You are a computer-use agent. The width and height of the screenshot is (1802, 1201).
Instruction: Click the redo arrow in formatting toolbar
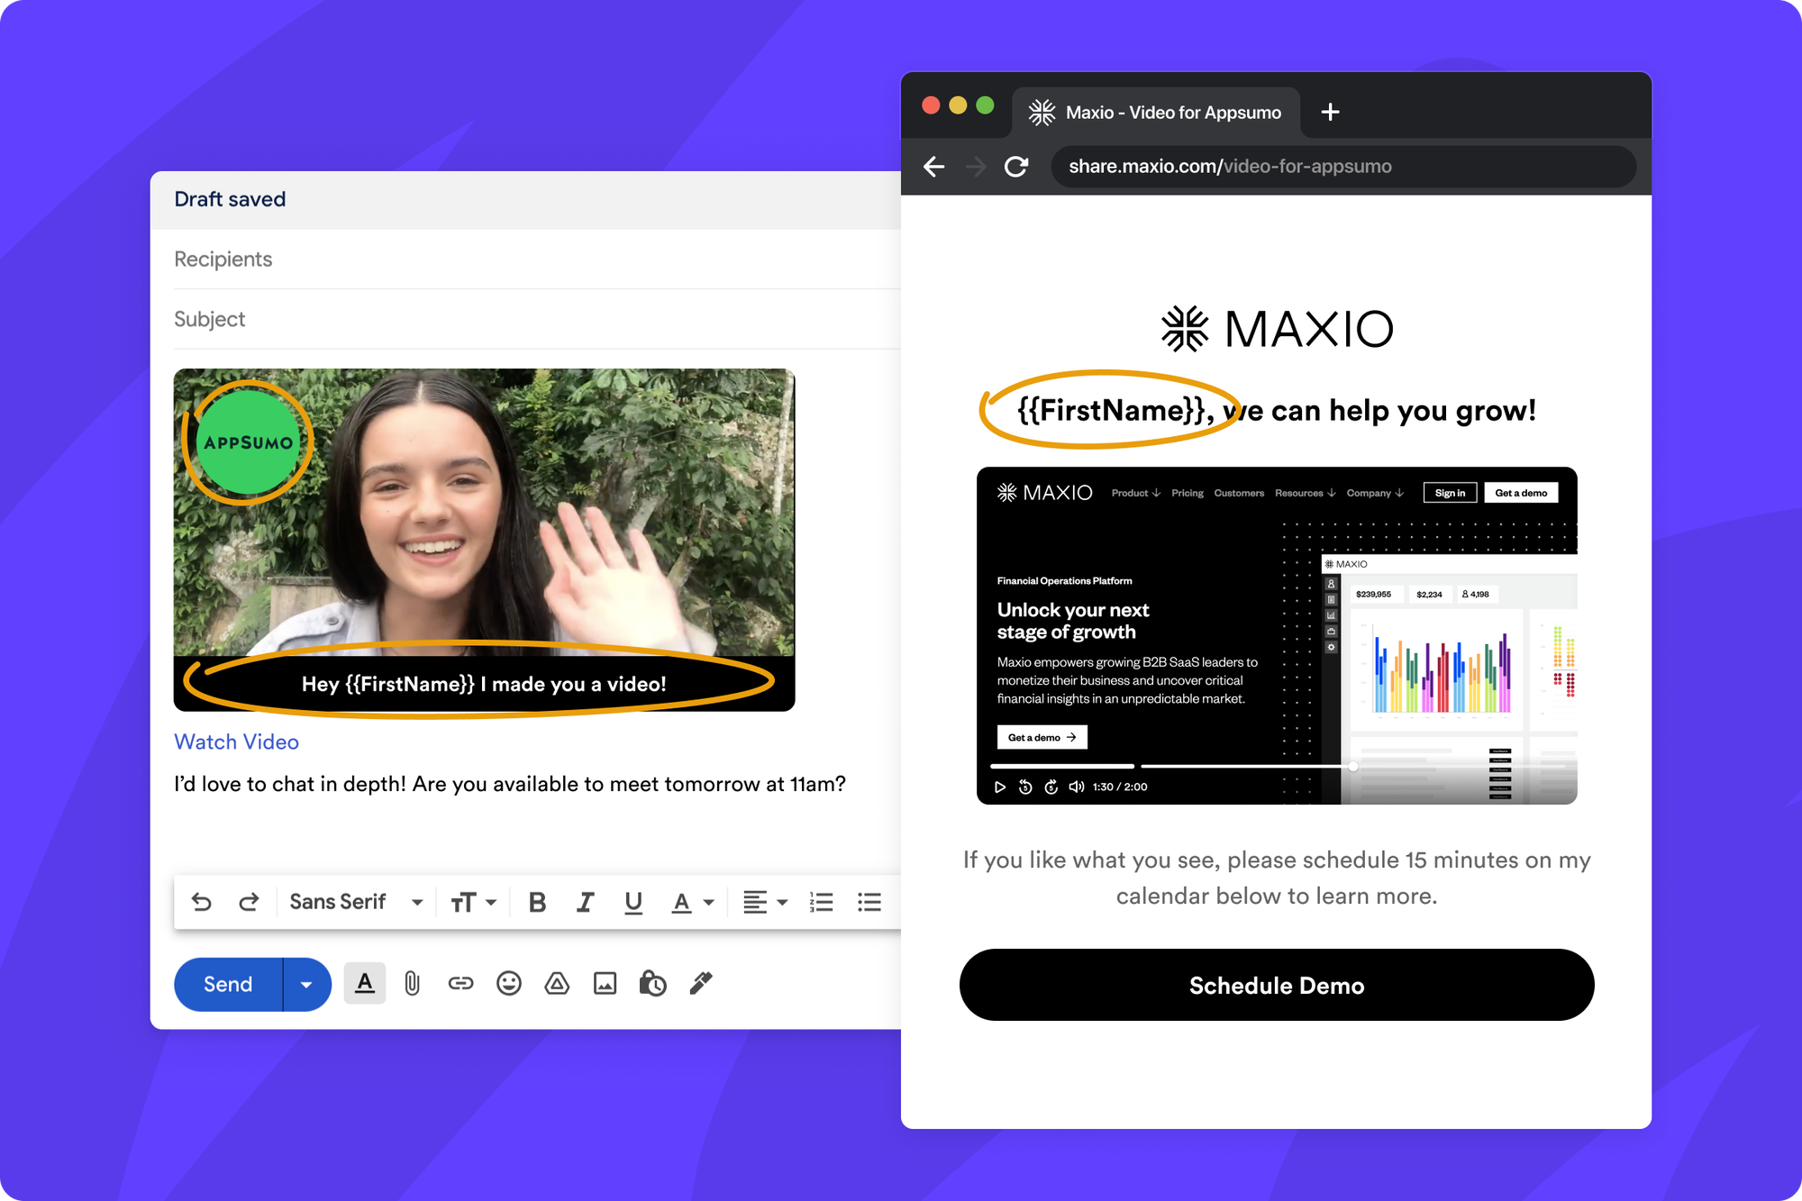pos(249,902)
